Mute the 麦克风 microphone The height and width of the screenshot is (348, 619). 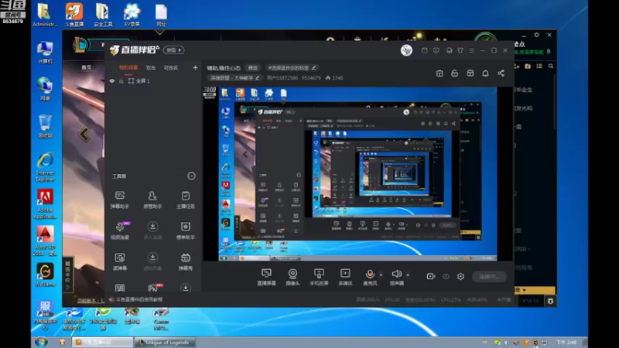(x=370, y=277)
